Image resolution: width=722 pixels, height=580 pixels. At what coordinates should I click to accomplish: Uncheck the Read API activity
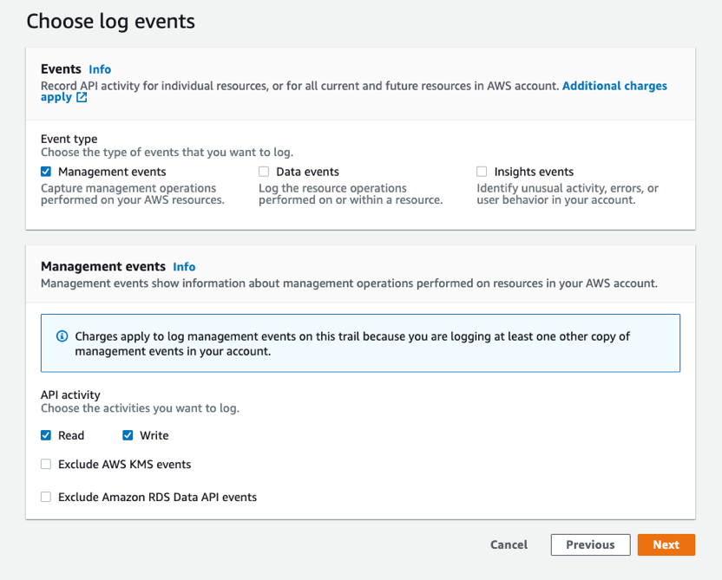pos(45,434)
